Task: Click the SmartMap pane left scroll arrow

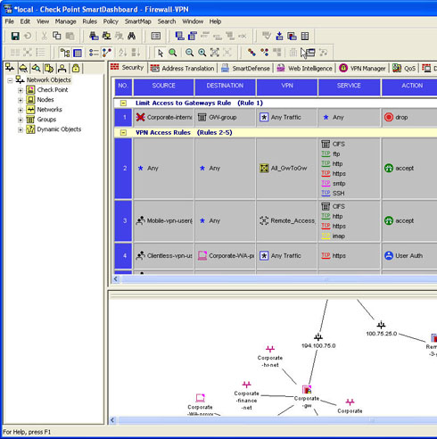Action: click(x=112, y=420)
